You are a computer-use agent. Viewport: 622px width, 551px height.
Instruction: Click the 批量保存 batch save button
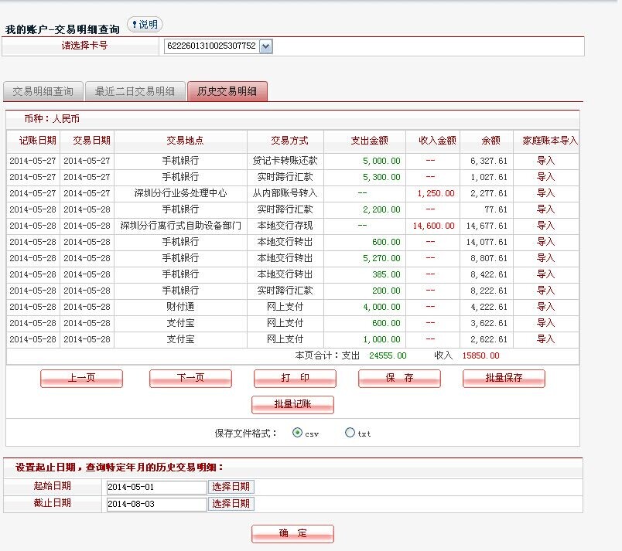[x=504, y=378]
